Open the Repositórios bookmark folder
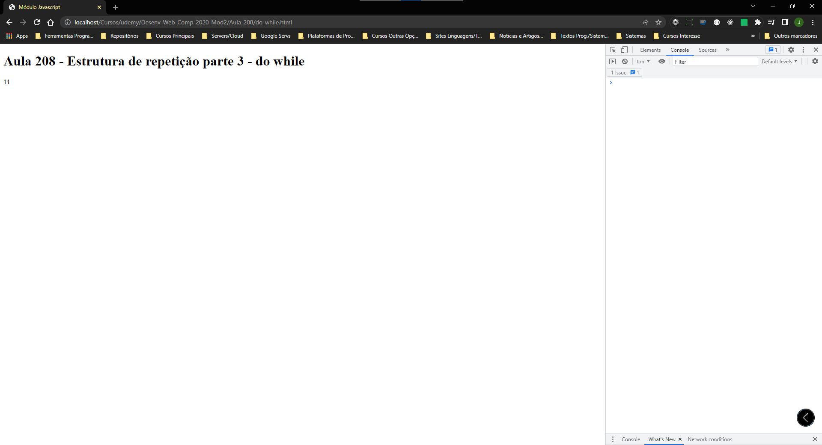The image size is (822, 445). pyautogui.click(x=120, y=36)
